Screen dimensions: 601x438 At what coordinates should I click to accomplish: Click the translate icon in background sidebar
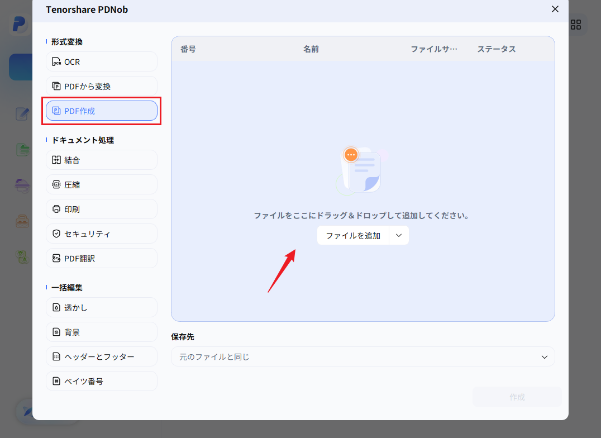pyautogui.click(x=22, y=257)
